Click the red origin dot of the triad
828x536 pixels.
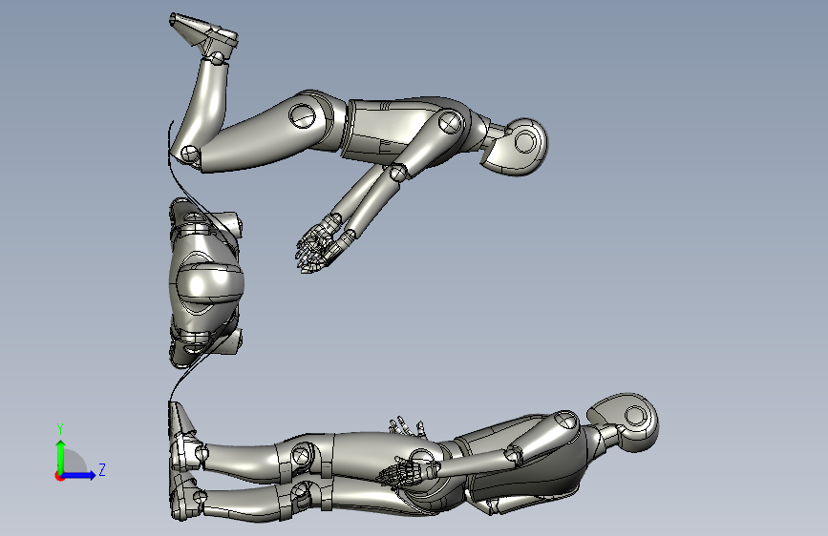(x=59, y=476)
